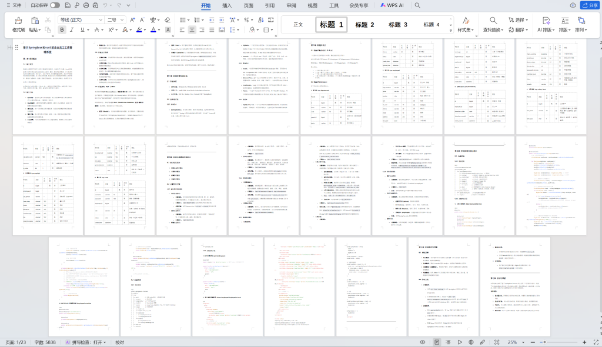Switch to page view mode in status bar
Screen dimensions: 602x347
tap(437, 342)
